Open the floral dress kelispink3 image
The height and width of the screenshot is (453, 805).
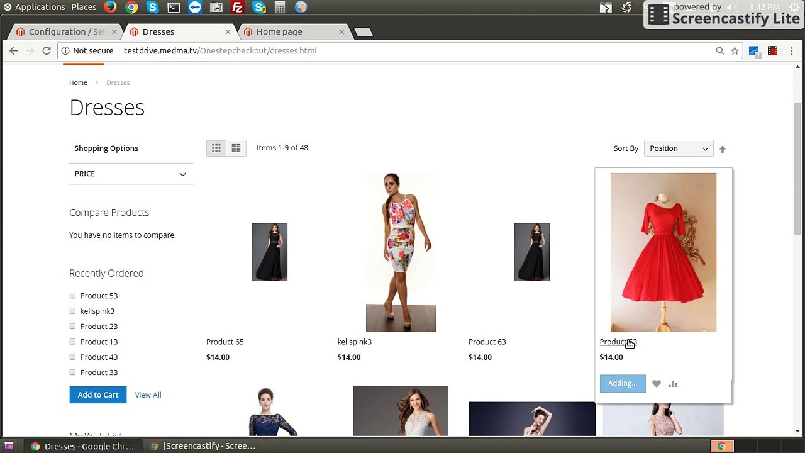[x=401, y=252]
